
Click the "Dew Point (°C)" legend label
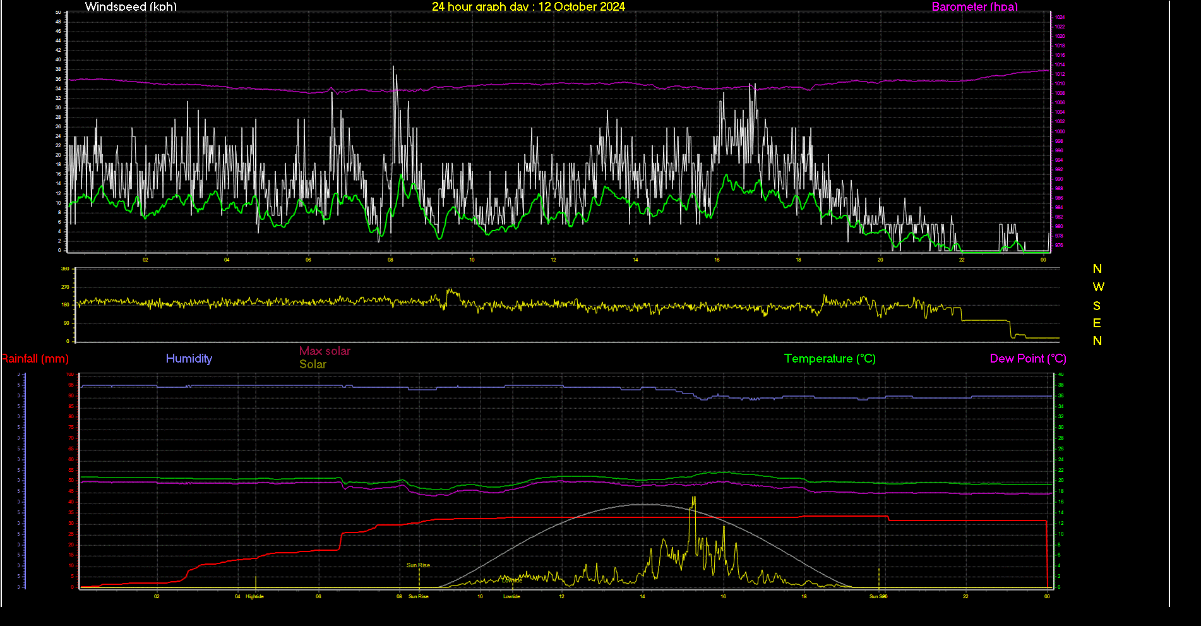point(1028,359)
